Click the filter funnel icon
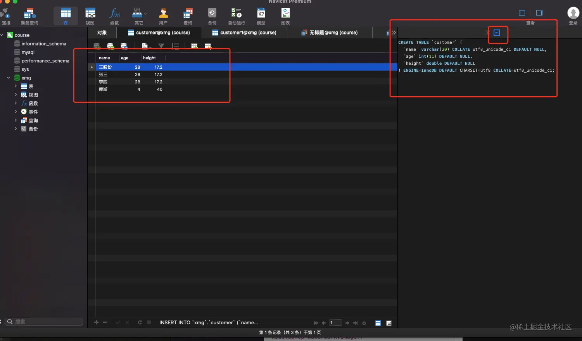 tap(161, 46)
